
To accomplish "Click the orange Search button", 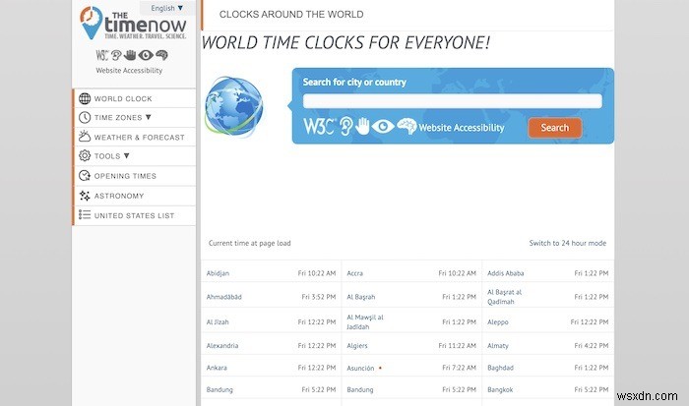I will 554,128.
